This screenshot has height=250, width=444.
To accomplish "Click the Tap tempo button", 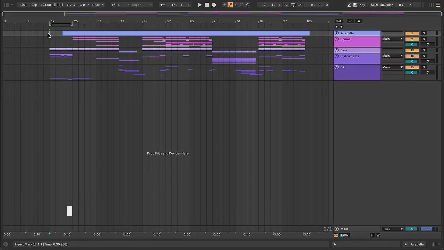I will click(34, 5).
